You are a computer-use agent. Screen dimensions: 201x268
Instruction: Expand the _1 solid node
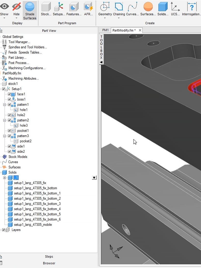pos(5,178)
